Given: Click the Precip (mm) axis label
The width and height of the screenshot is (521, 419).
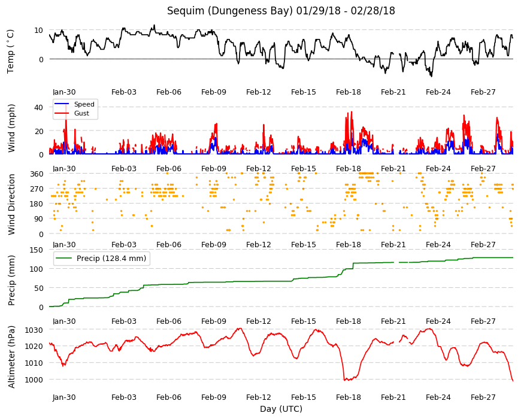Looking at the screenshot, I should (11, 280).
